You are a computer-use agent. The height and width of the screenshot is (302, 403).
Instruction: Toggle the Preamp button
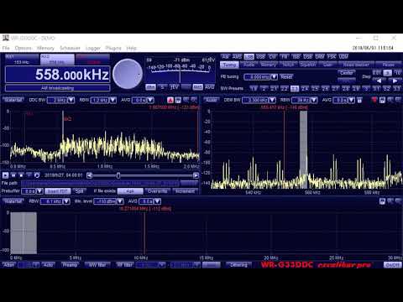(70, 264)
